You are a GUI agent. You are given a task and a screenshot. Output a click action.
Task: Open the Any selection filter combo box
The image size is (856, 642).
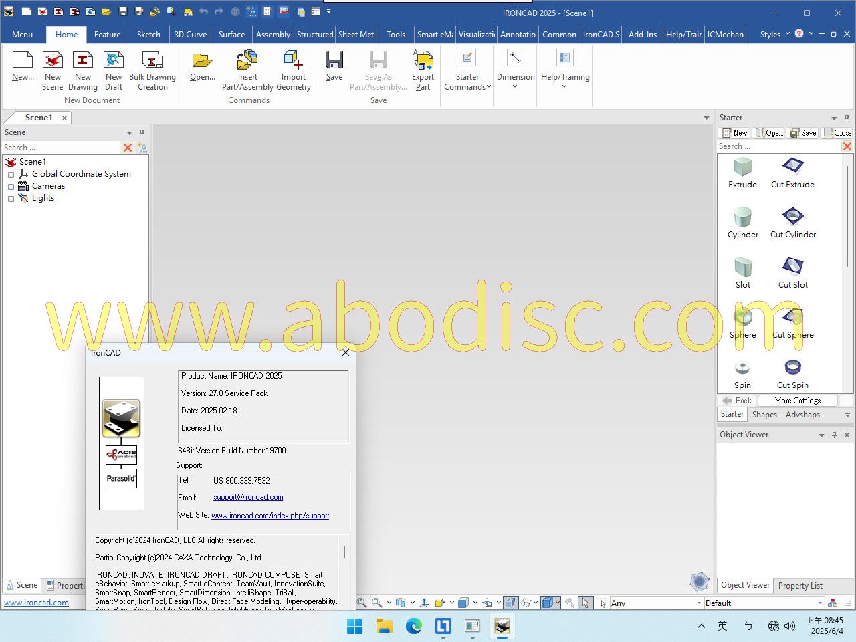(656, 603)
